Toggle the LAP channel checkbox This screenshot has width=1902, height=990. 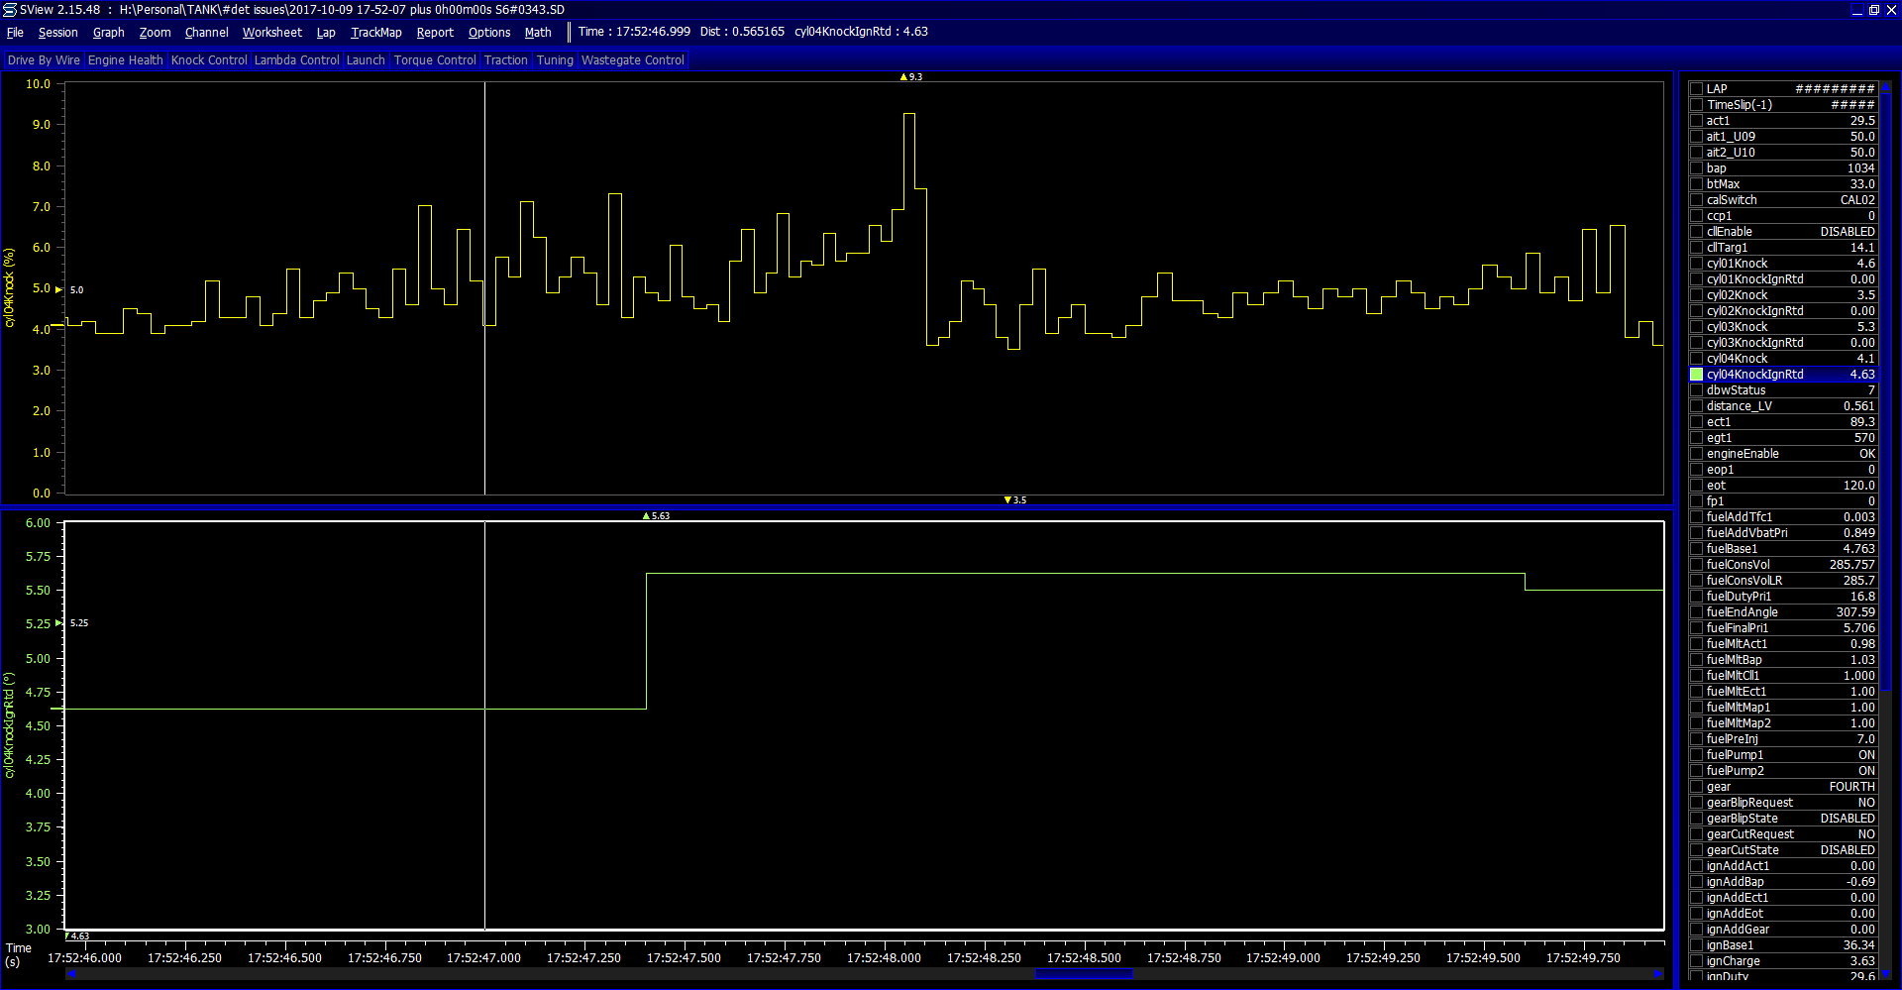pyautogui.click(x=1696, y=89)
